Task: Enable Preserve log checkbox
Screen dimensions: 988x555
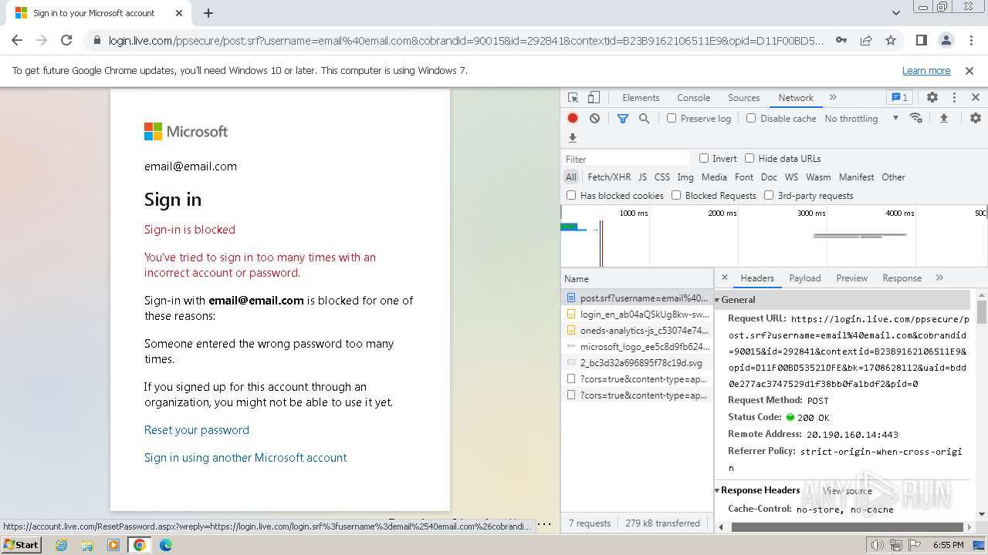Action: click(x=672, y=119)
